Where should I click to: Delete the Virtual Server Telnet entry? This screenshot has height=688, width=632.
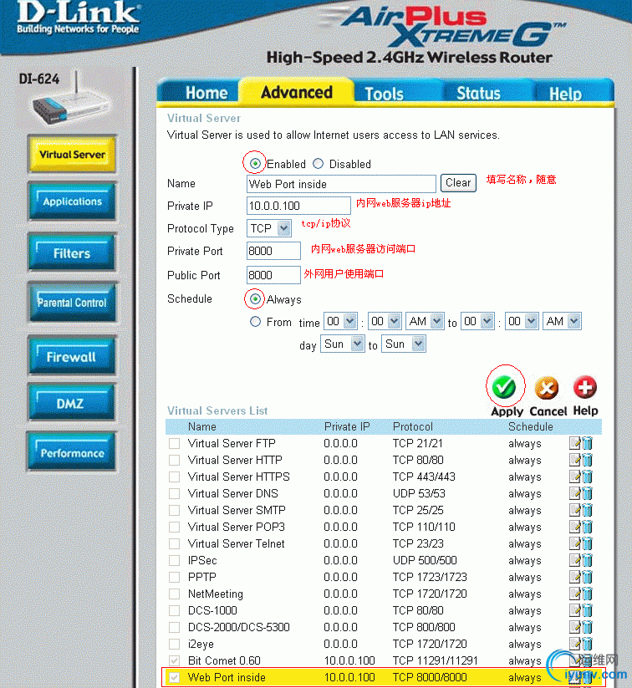(x=587, y=543)
